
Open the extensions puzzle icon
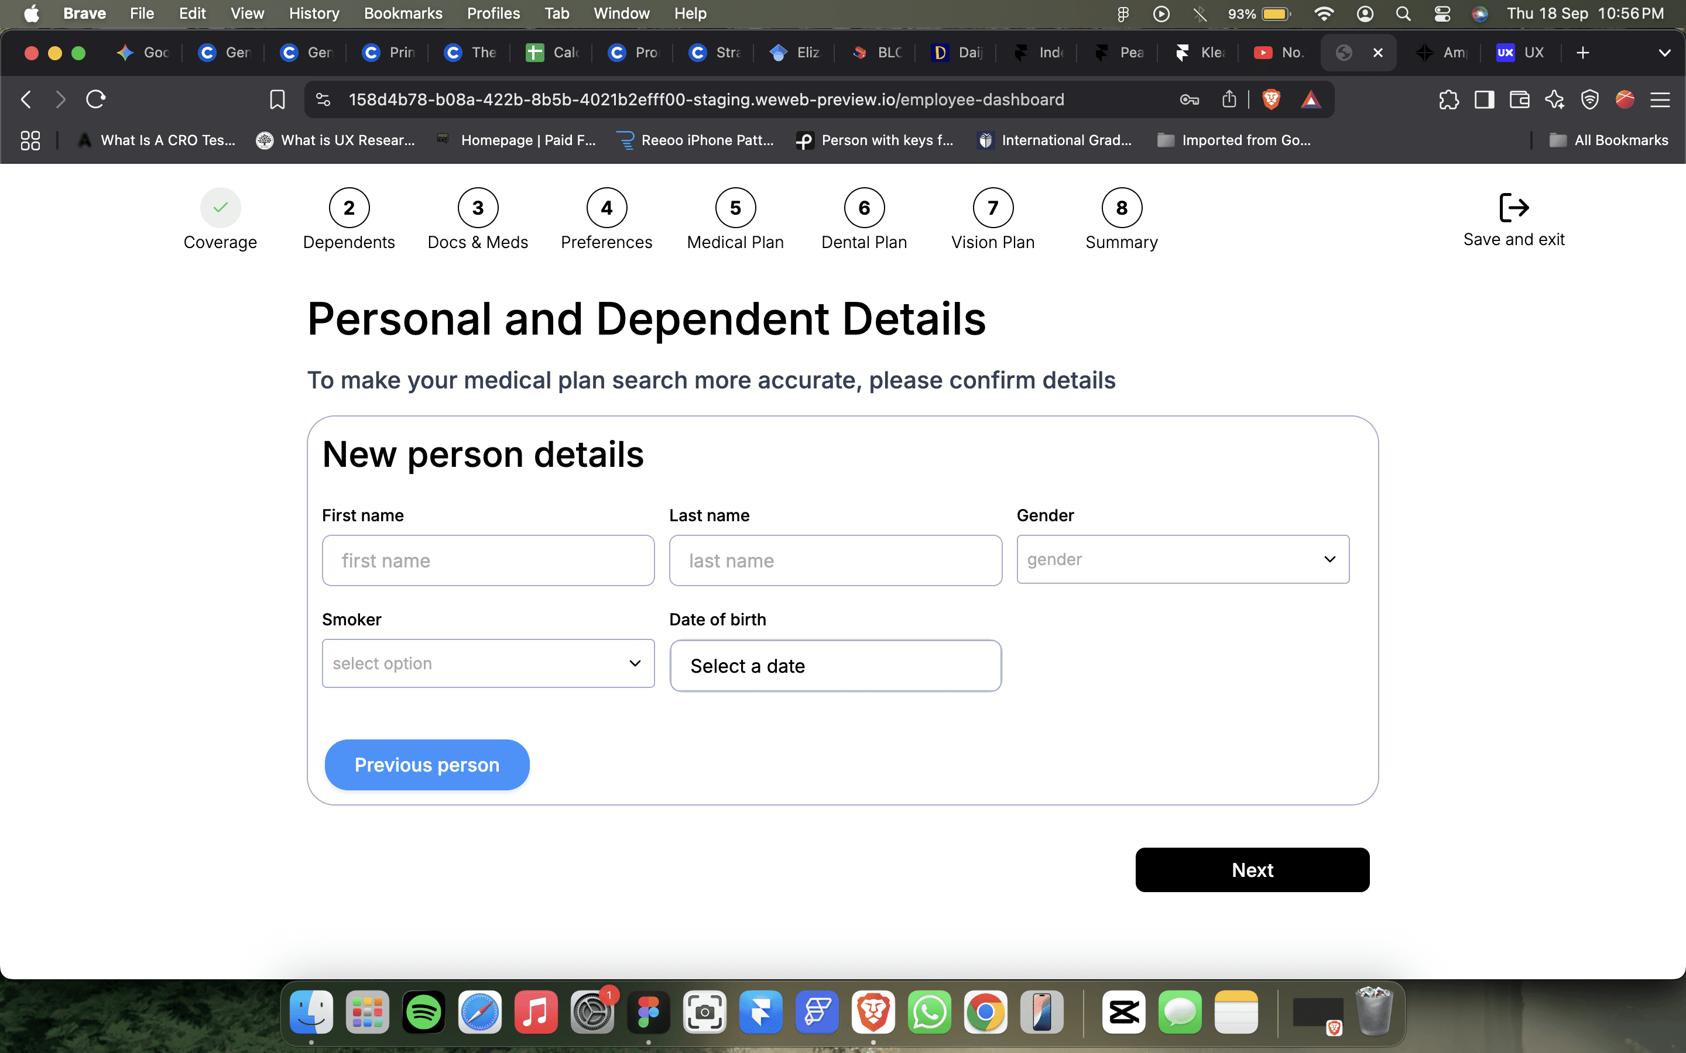click(x=1448, y=99)
